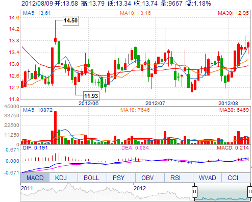Switch to the KDJ indicator tab
The image size is (252, 202).
(x=61, y=178)
